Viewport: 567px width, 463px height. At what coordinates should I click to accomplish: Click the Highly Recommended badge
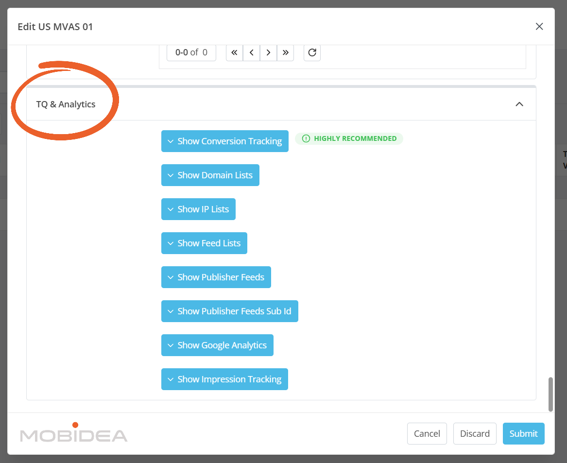click(x=349, y=138)
